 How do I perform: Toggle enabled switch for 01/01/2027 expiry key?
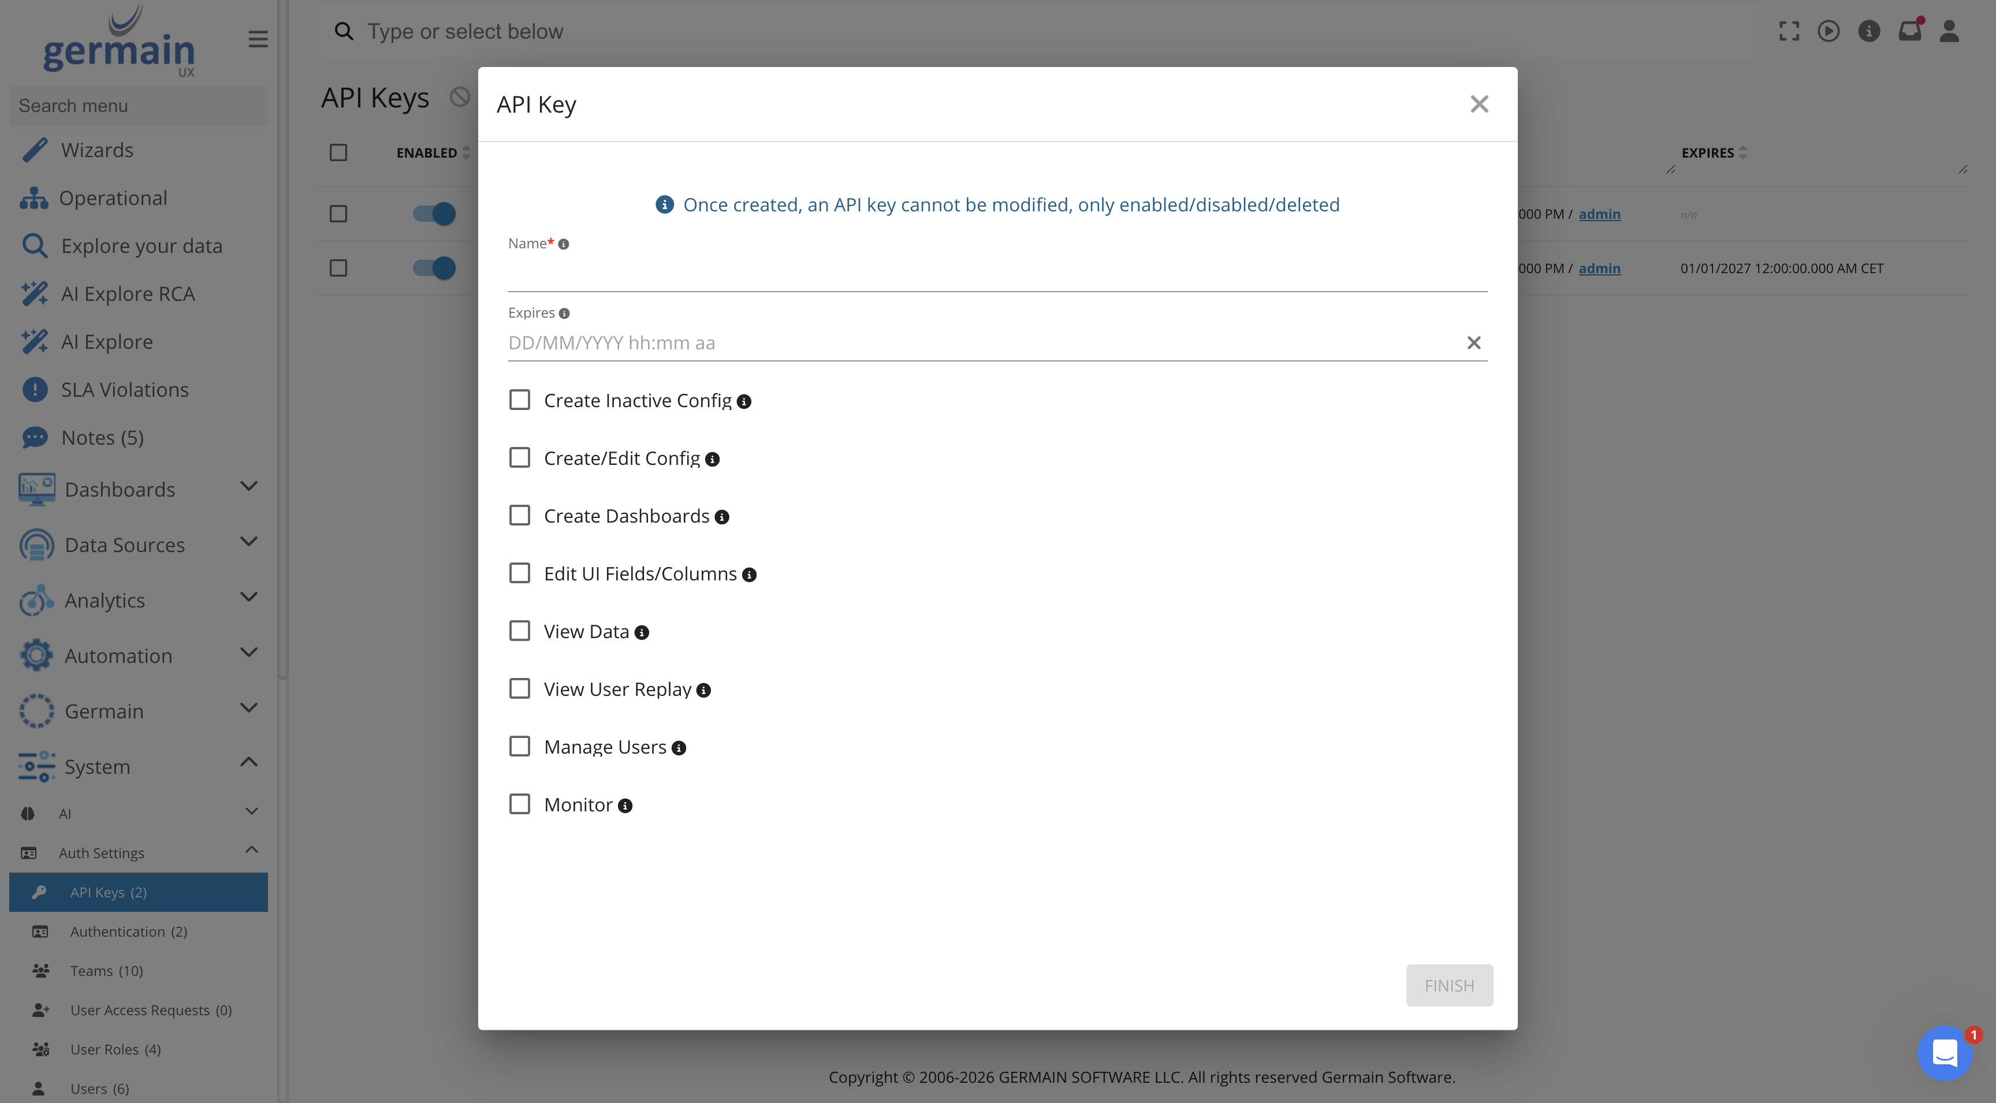pos(434,268)
